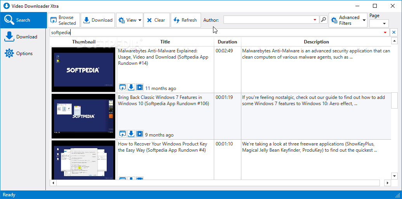Screen dimensions: 402x199
Task: Click the Ready status bar text
Action: (x=9, y=195)
